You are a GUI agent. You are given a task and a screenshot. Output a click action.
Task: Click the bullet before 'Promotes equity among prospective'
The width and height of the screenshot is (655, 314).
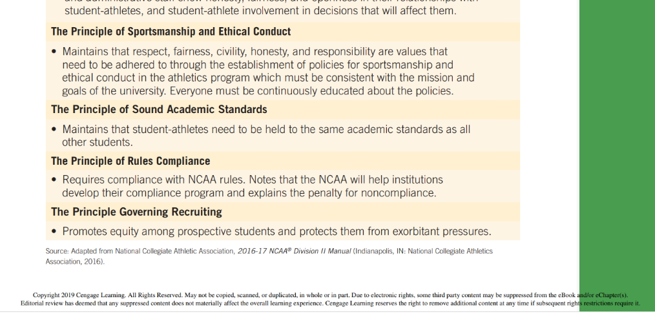tap(54, 231)
